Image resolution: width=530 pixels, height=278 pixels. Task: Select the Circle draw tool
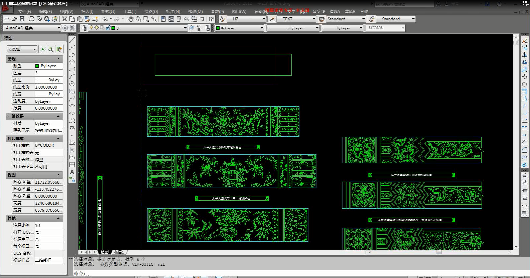pyautogui.click(x=72, y=84)
